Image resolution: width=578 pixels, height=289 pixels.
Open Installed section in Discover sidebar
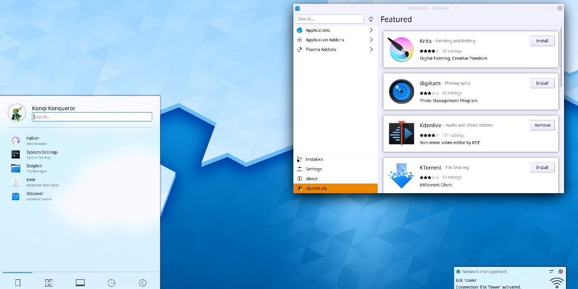tap(314, 159)
